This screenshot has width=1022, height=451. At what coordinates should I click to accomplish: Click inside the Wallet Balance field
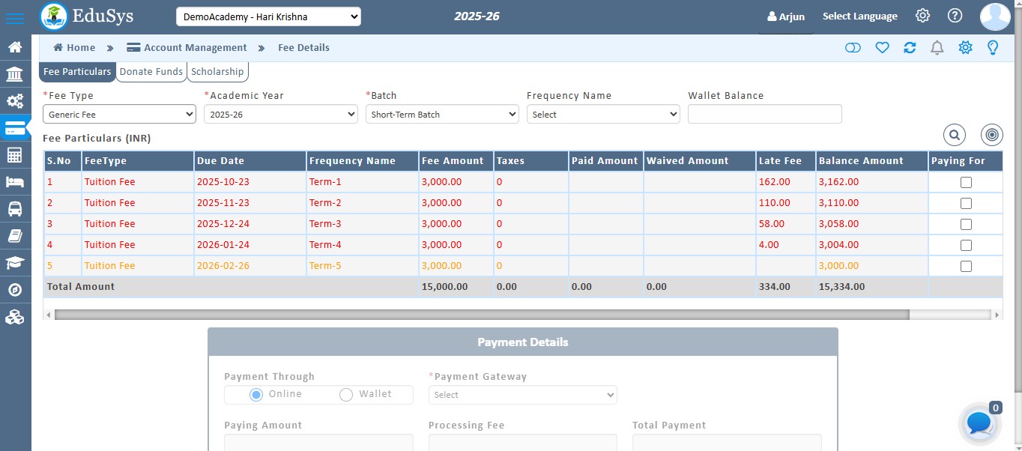[x=764, y=114]
